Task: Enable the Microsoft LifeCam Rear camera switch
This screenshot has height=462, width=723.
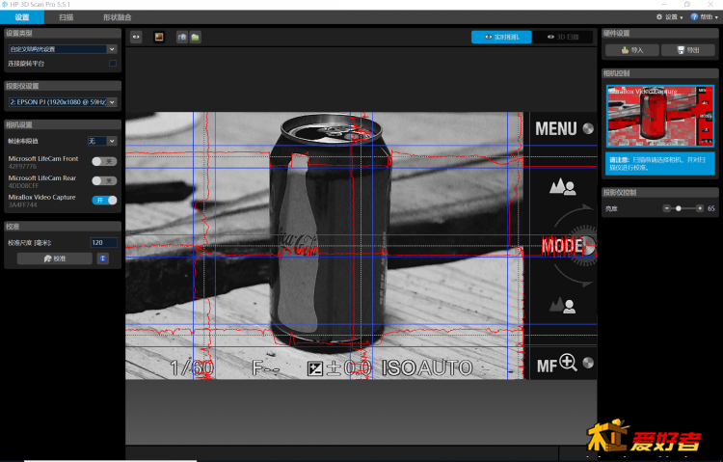Action: click(104, 180)
